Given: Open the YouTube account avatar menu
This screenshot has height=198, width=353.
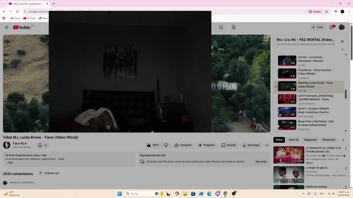Looking at the screenshot, I should 342,27.
